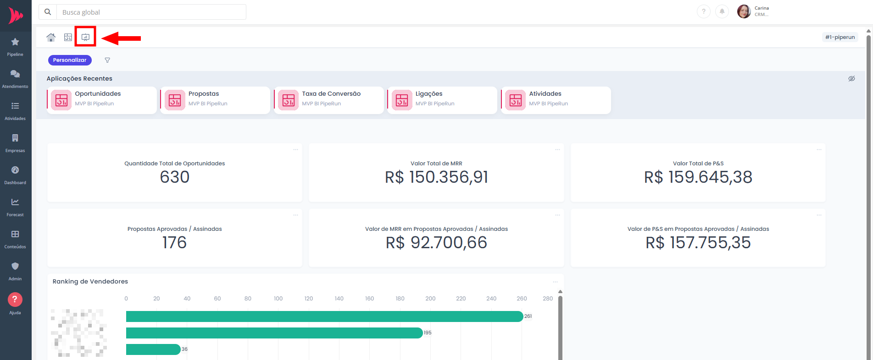
Task: Open options menu on Valor Total de MRR card
Action: click(557, 150)
